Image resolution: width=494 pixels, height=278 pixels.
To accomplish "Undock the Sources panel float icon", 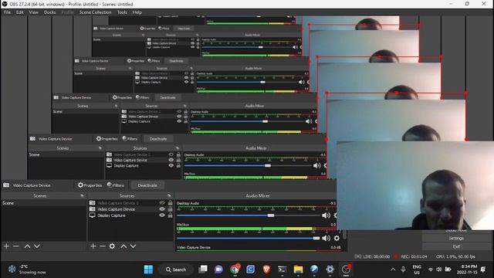I will 169,195.
